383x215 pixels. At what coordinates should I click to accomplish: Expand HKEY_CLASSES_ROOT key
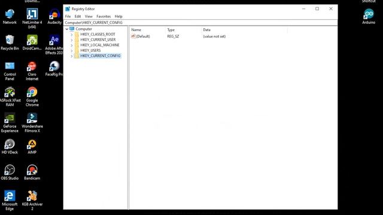coord(72,35)
